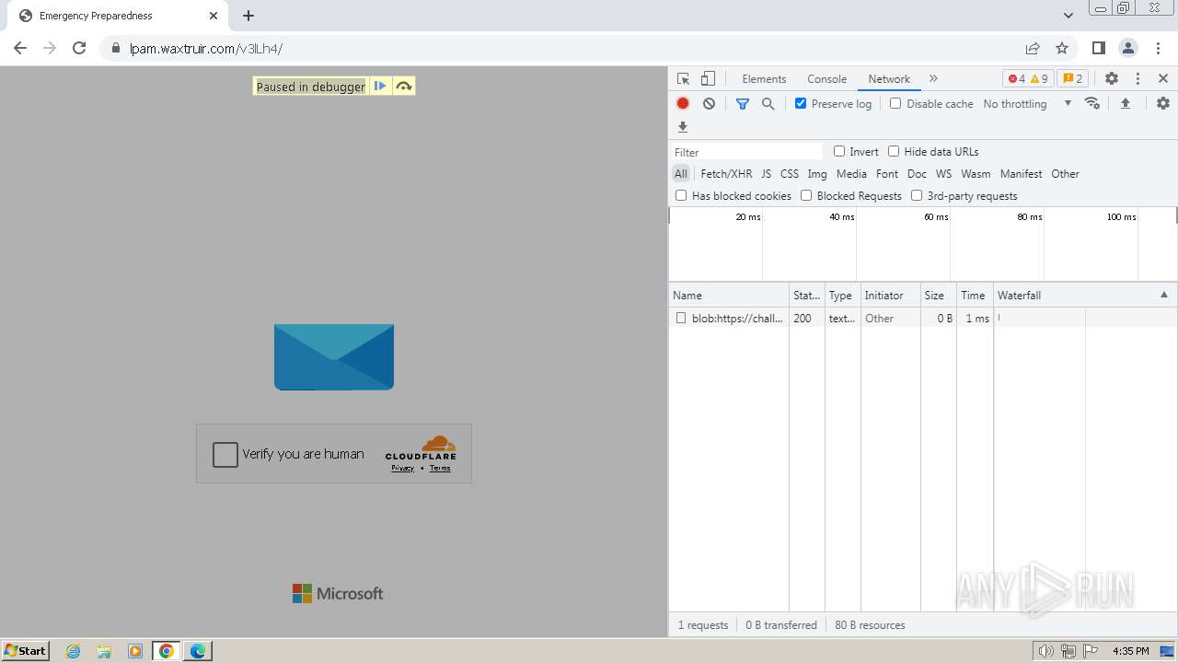The image size is (1178, 663).
Task: Toggle the network filter funnel icon
Action: click(x=743, y=104)
